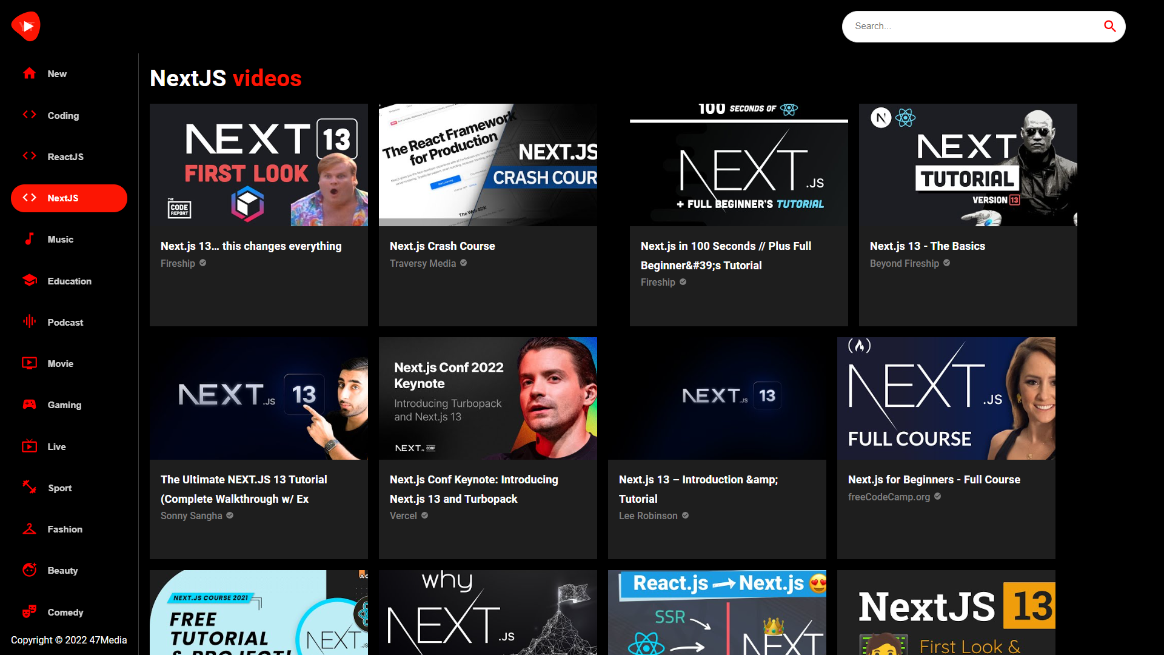
Task: Open Next.js Conf 2022 Keynote thumbnail
Action: click(x=488, y=398)
